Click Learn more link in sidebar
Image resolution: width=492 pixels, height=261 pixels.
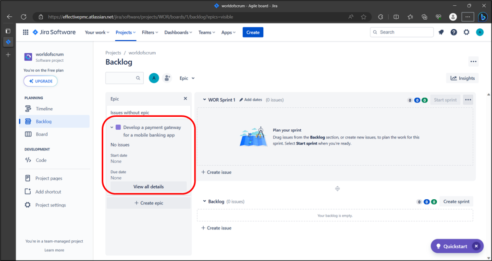coord(54,250)
